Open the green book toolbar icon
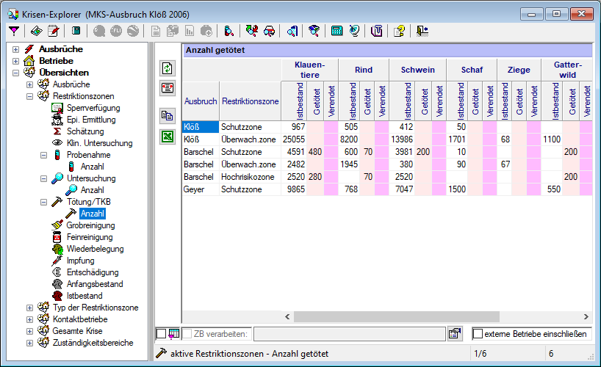The width and height of the screenshot is (601, 367). pos(76,31)
